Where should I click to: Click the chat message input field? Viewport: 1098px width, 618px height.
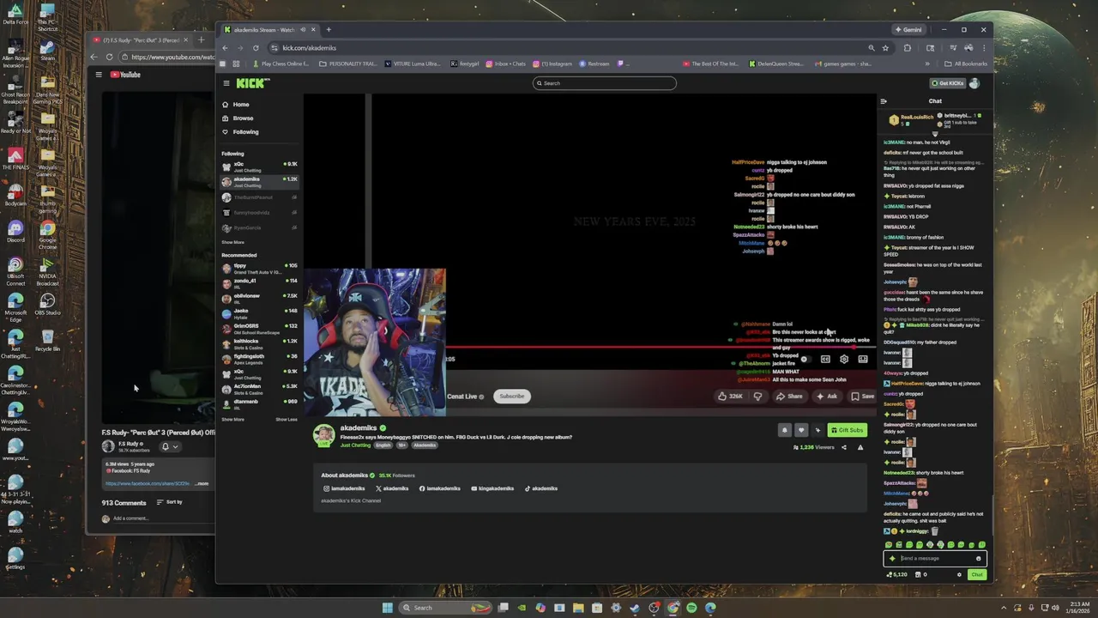[x=935, y=558]
